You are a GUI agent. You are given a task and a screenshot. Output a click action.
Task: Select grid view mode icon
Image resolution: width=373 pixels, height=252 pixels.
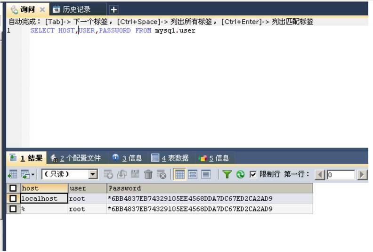click(x=179, y=174)
